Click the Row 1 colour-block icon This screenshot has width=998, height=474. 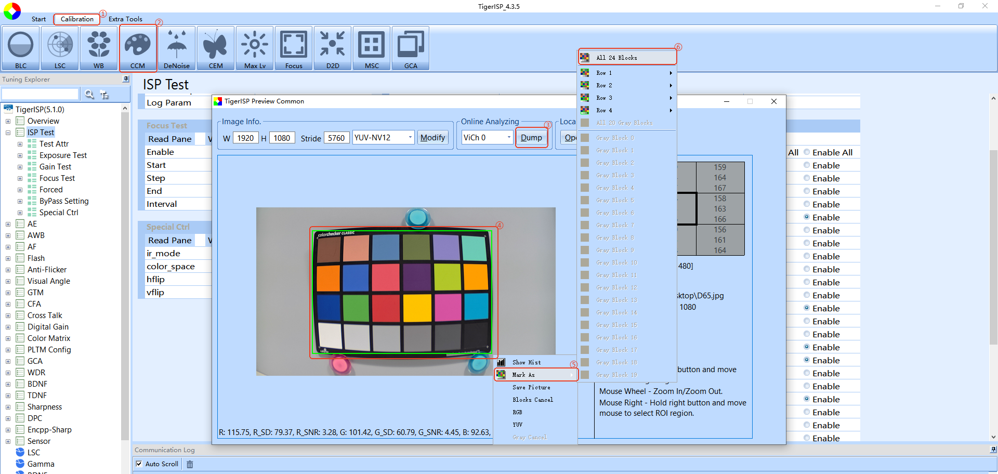585,73
